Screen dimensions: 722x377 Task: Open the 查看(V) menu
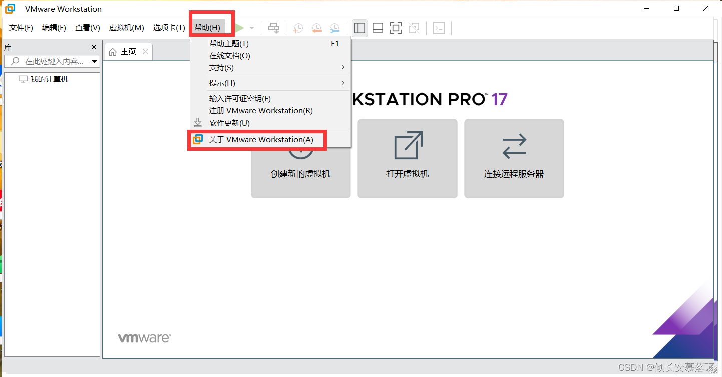pyautogui.click(x=88, y=28)
